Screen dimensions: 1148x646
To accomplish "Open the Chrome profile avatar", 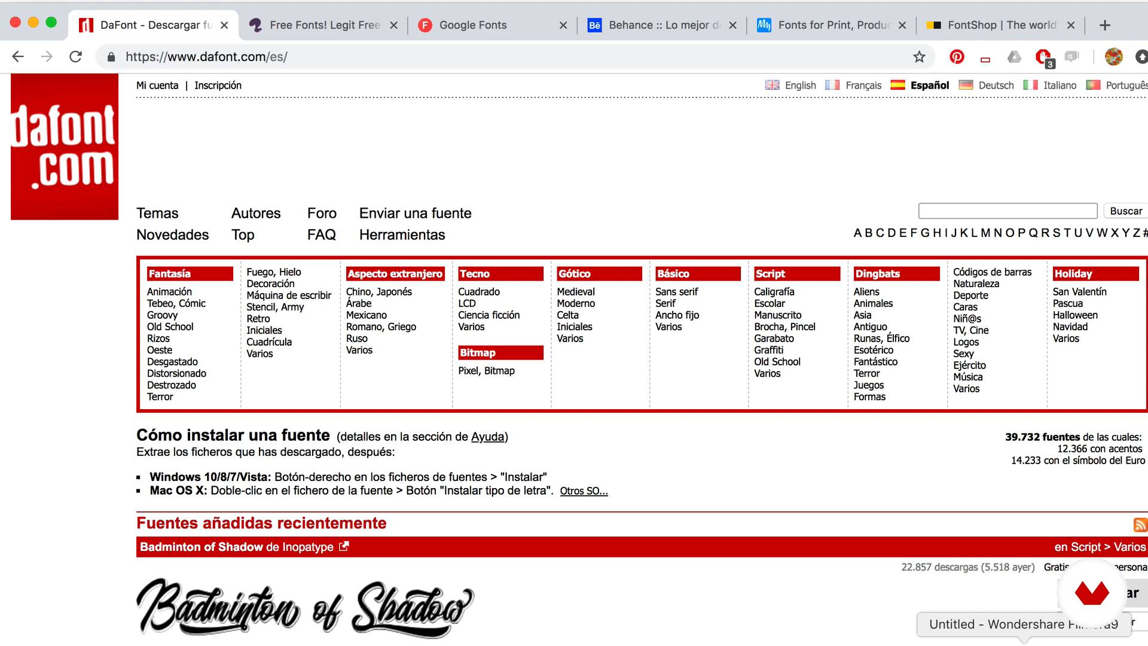I will tap(1113, 57).
